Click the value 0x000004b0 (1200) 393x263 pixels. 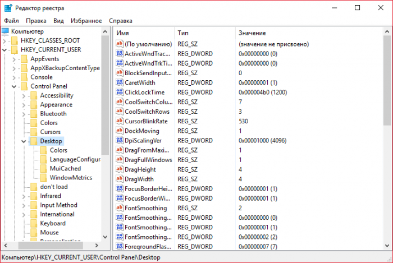[263, 93]
